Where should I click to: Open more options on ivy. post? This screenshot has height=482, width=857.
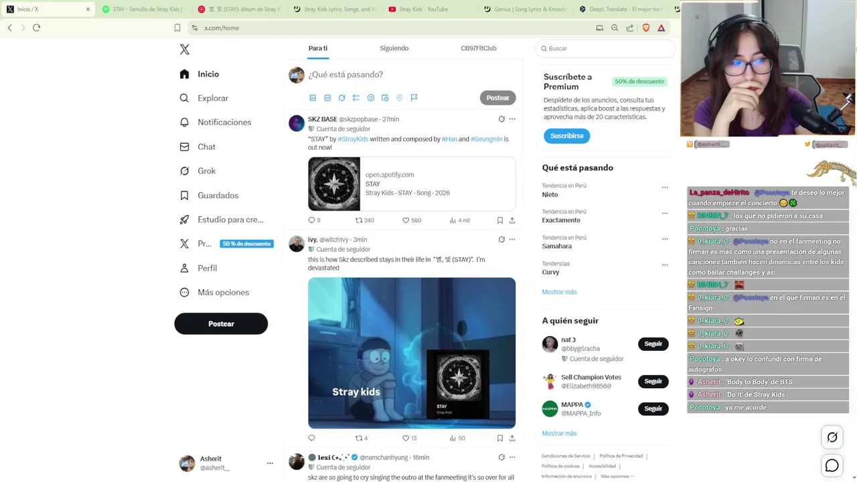point(512,240)
